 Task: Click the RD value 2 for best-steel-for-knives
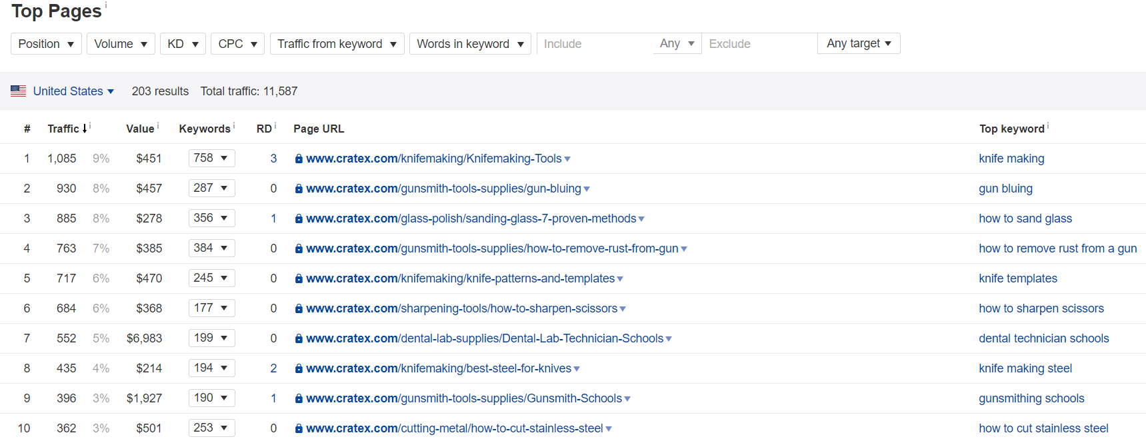tap(273, 368)
